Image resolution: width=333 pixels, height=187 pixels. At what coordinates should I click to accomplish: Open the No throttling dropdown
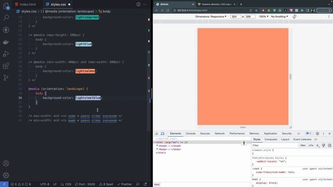pyautogui.click(x=279, y=17)
